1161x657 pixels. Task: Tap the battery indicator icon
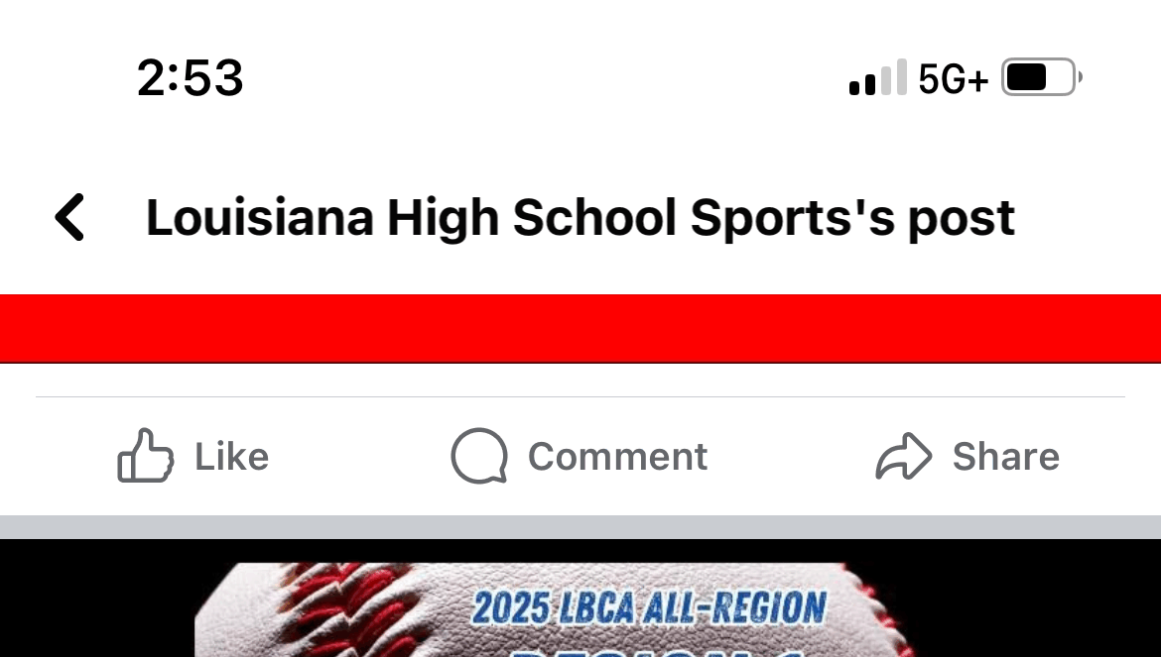(x=1041, y=77)
